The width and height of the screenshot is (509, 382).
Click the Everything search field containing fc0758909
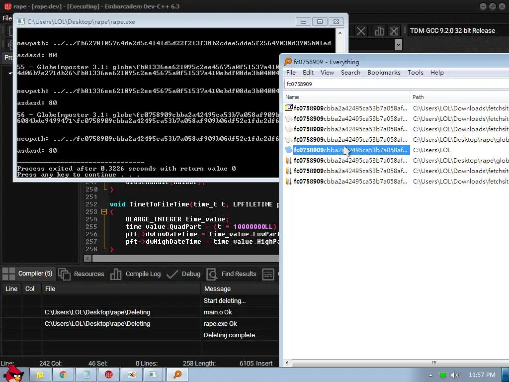point(396,84)
